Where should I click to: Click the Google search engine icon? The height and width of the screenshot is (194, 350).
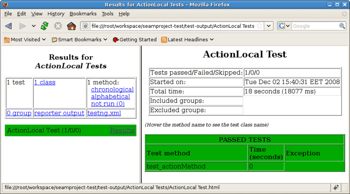coord(283,26)
